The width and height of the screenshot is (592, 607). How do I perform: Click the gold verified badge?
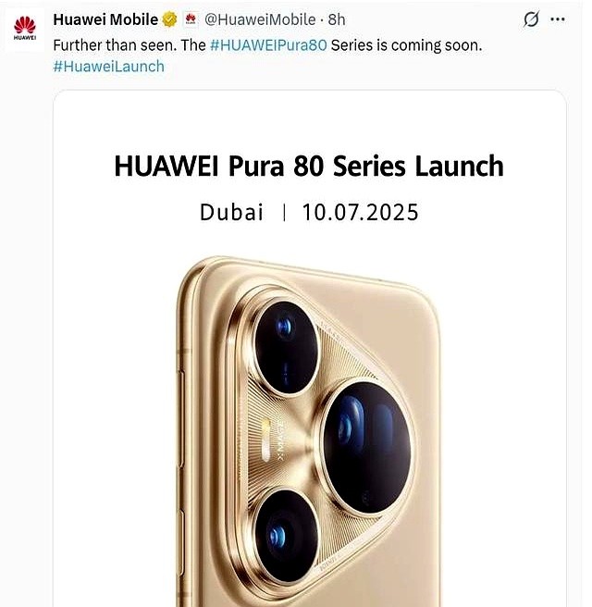point(169,19)
